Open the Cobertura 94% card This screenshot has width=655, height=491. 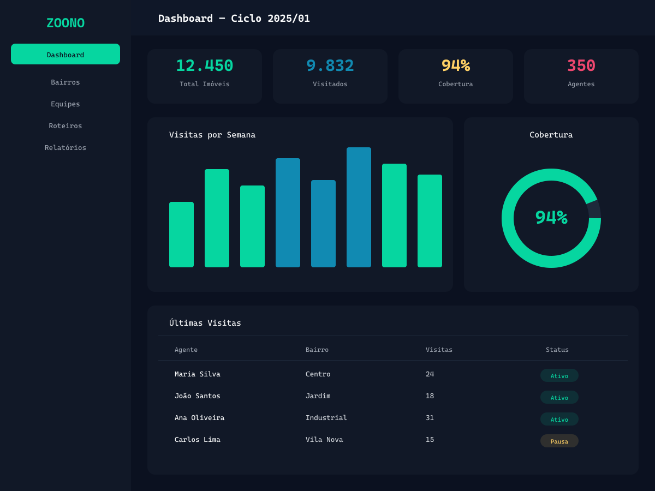455,76
